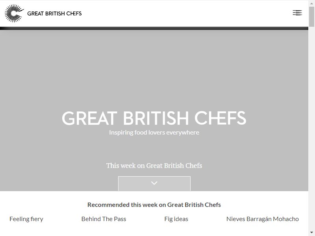The width and height of the screenshot is (315, 236).
Task: Click the grey hero banner image area
Action: pyautogui.click(x=154, y=70)
